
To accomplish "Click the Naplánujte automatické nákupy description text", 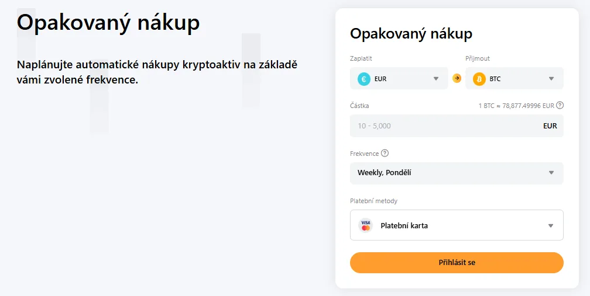I will [157, 72].
